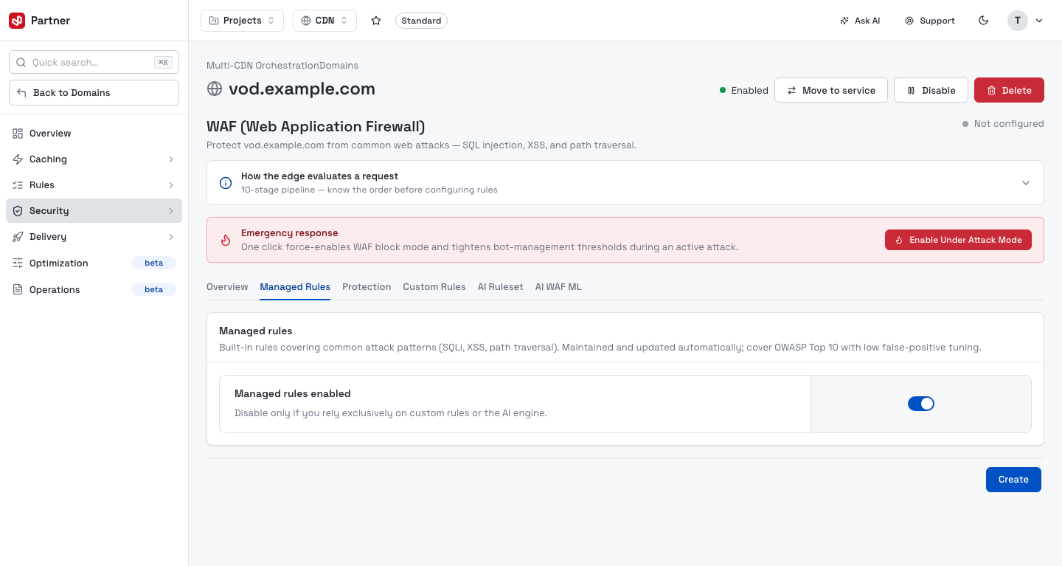Open the Custom Rules tab
Viewport: 1062px width, 566px height.
pyautogui.click(x=434, y=287)
